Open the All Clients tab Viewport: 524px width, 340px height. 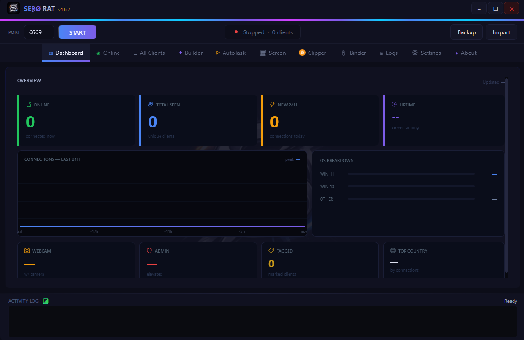pyautogui.click(x=149, y=53)
